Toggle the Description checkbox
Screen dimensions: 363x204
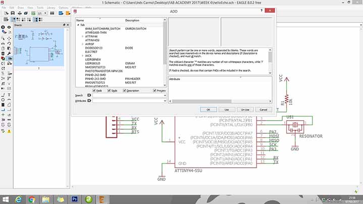[x=124, y=90]
